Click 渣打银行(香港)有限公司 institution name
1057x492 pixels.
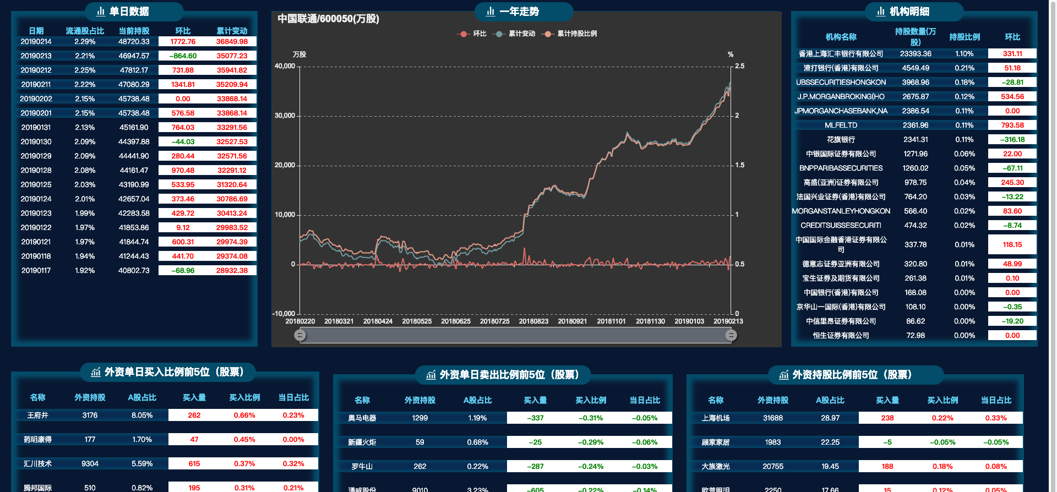841,68
